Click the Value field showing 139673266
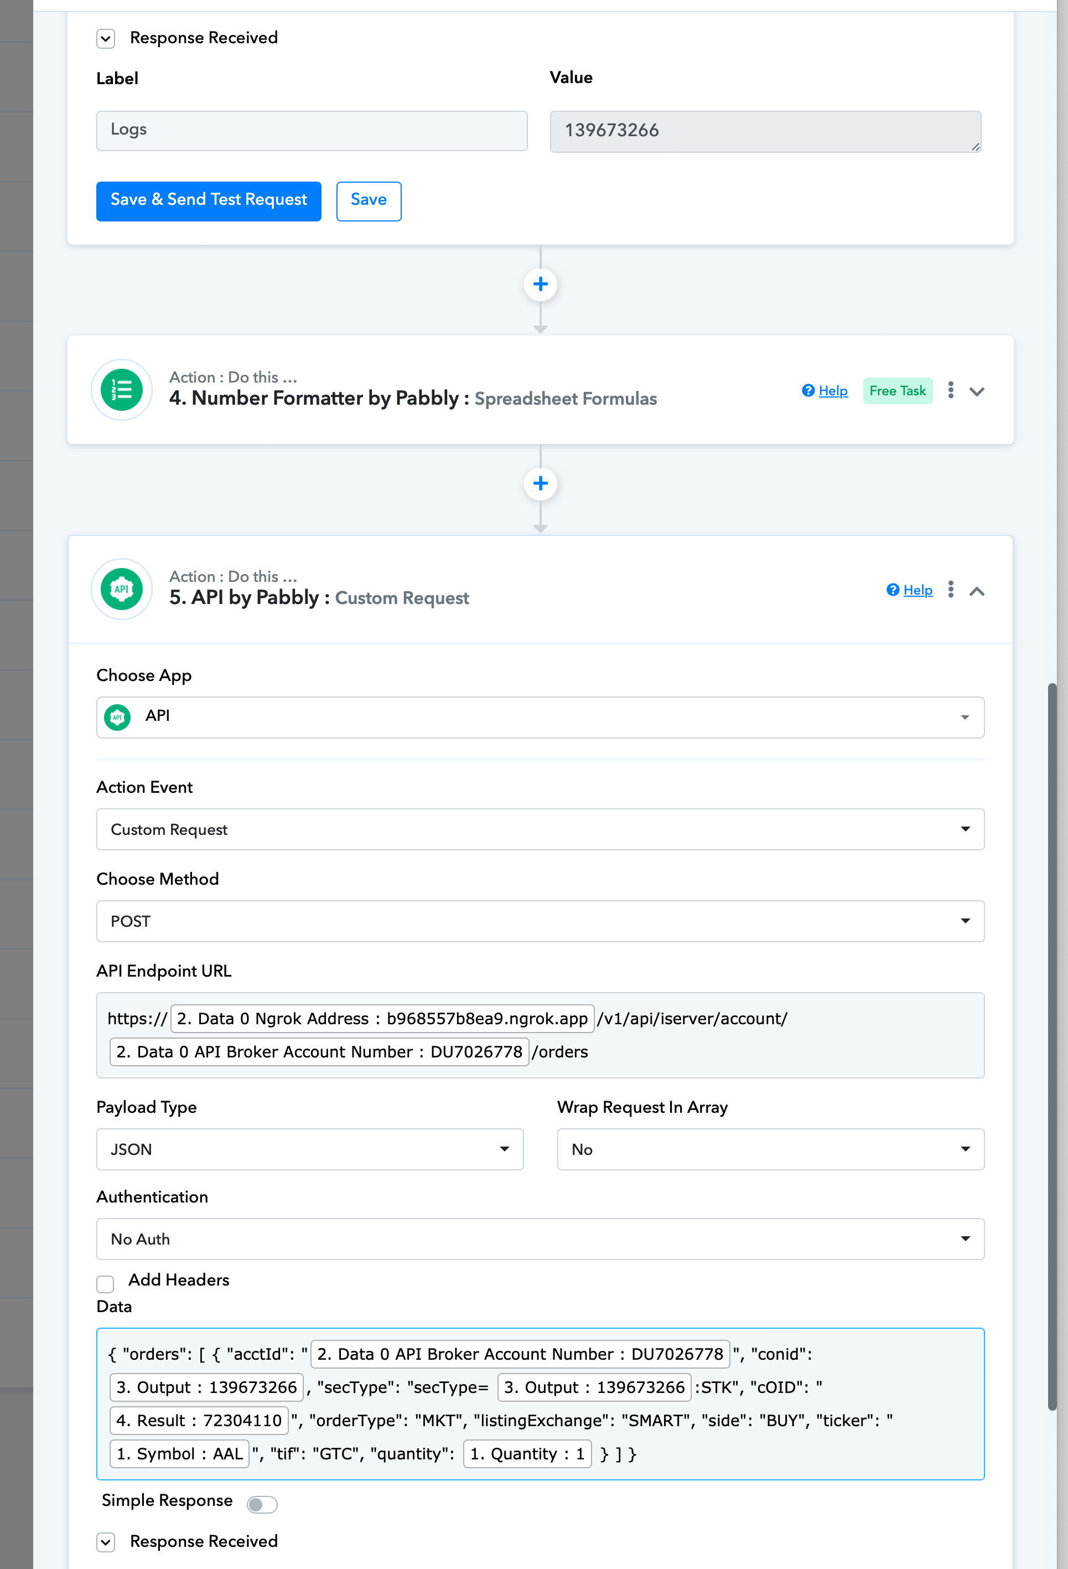 point(765,131)
